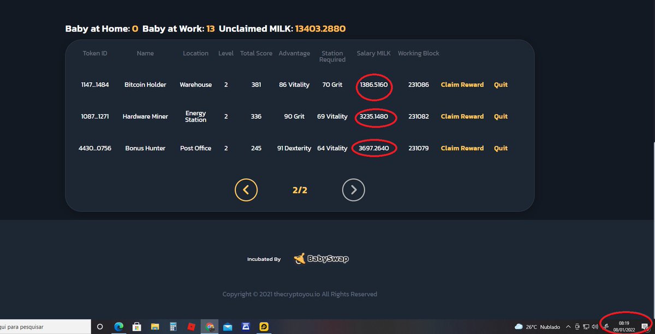This screenshot has height=334, width=655.
Task: Click the Unclaimed MILK amount 13403.2880
Action: [x=320, y=28]
